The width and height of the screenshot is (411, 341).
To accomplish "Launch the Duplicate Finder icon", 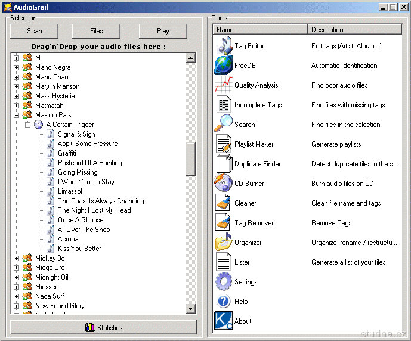I will (224, 163).
